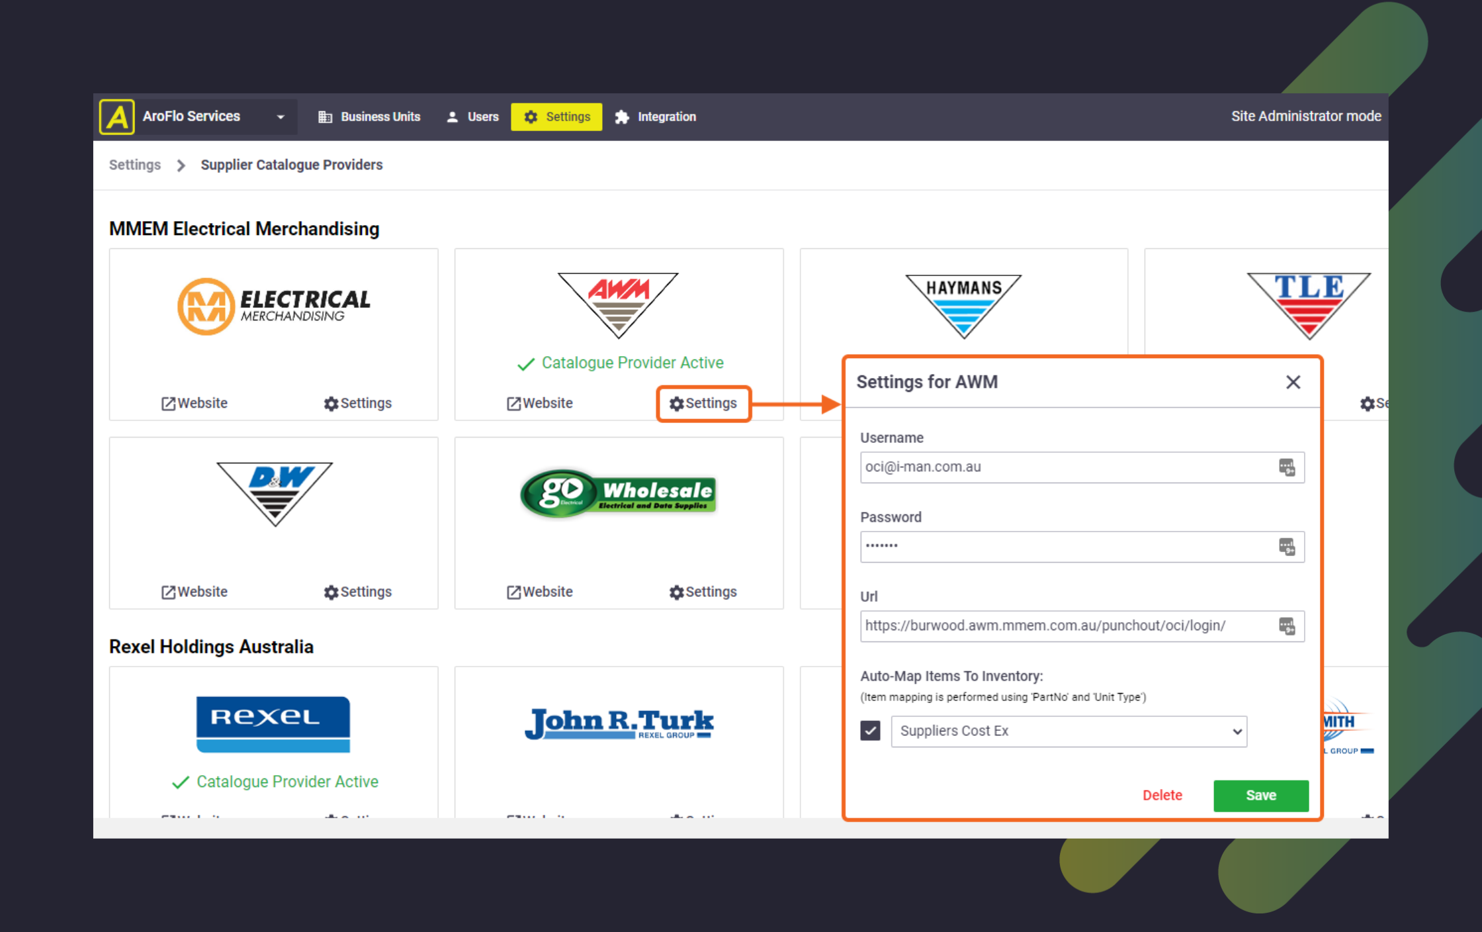Screen dimensions: 1482x932
Task: Click the Haymans supplier logo
Action: pyautogui.click(x=964, y=306)
